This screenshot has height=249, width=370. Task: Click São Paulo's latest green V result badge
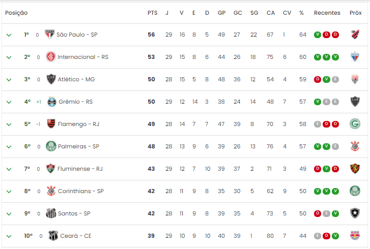tap(318, 35)
